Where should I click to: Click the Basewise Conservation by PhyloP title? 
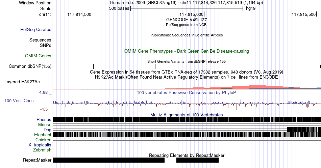pos(187,92)
